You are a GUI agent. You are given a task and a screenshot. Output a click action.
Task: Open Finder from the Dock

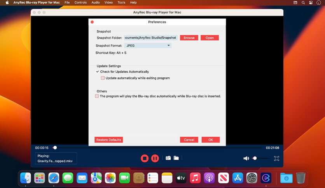click(x=26, y=178)
